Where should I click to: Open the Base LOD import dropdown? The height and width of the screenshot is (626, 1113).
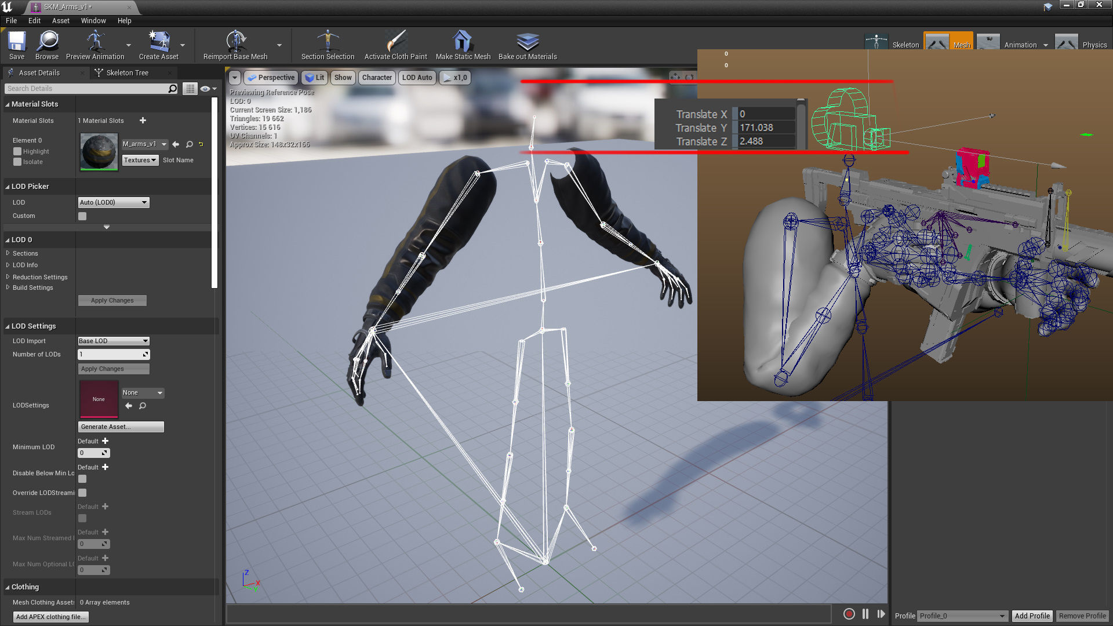(114, 341)
